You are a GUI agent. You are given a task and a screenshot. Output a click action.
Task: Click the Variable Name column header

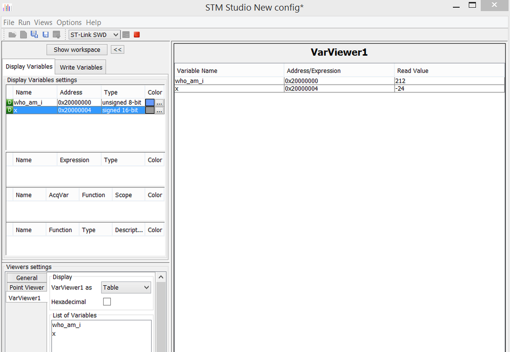point(229,70)
